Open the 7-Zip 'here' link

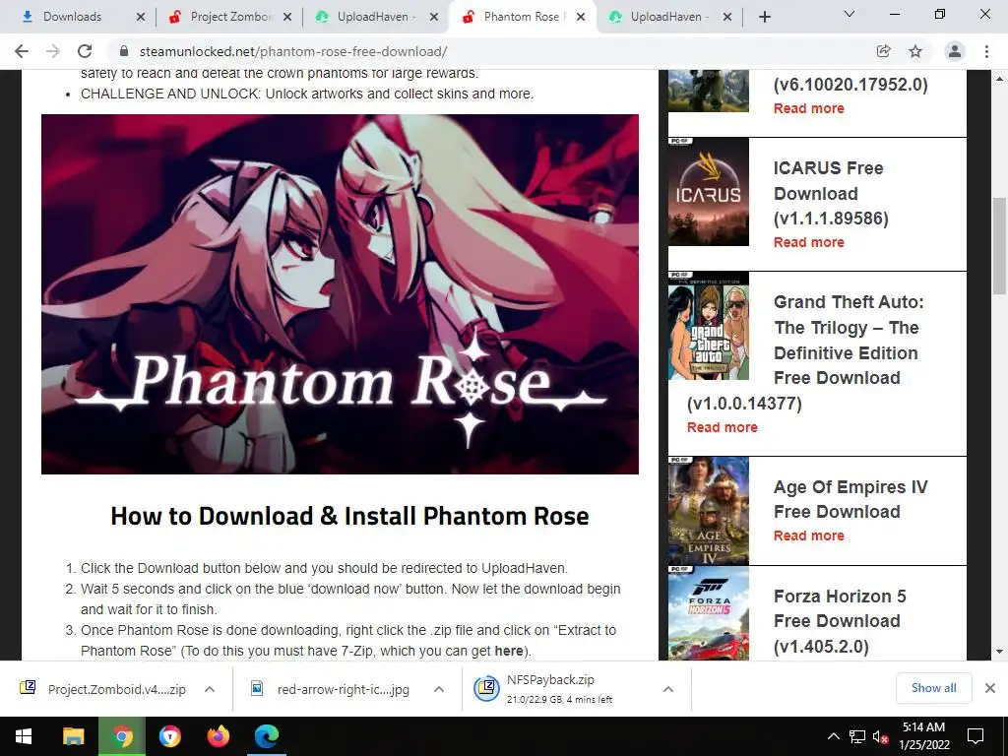509,651
